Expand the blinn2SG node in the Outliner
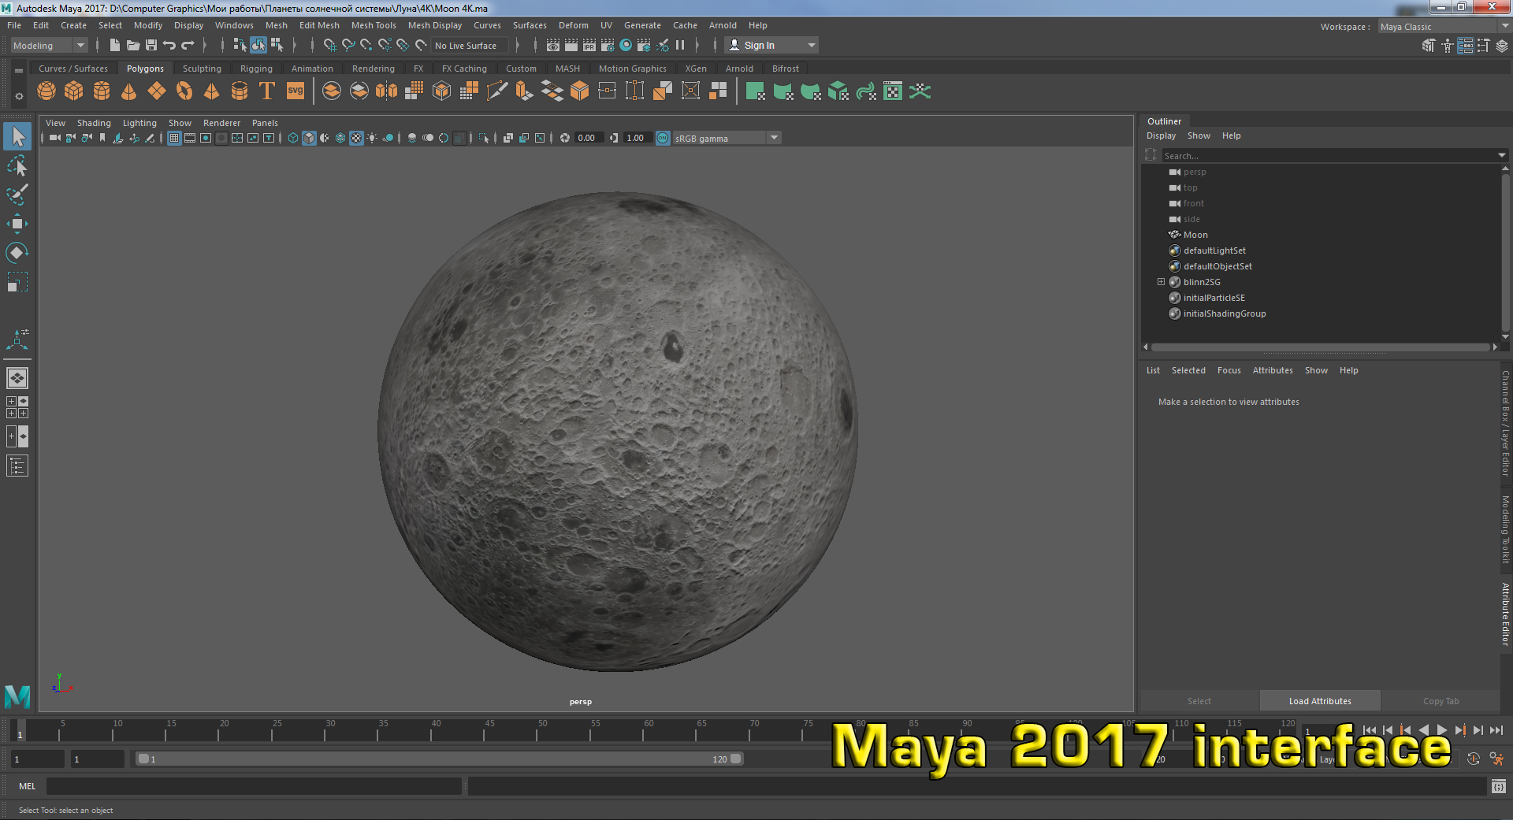This screenshot has height=820, width=1513. 1162,281
